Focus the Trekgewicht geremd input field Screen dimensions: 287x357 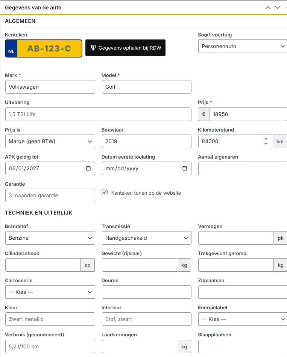pos(236,265)
